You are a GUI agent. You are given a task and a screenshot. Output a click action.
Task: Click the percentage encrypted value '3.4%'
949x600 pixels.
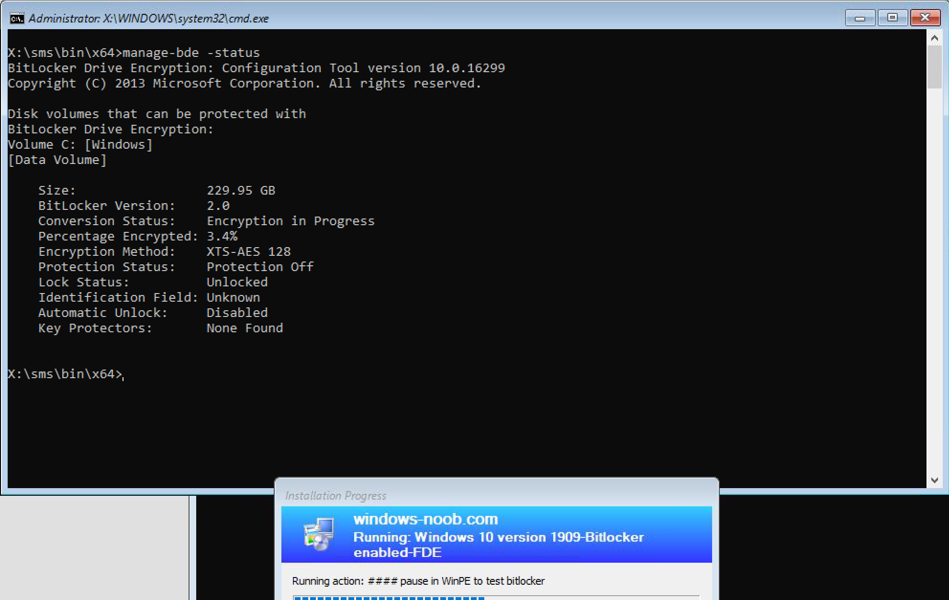(x=222, y=236)
